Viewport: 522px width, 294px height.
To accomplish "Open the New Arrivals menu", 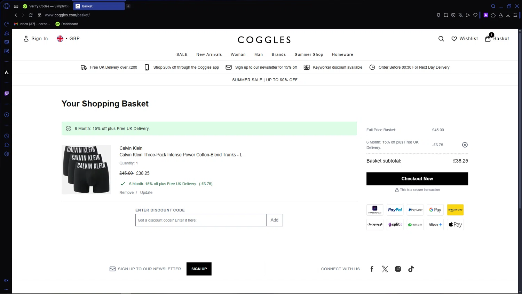I will tap(209, 55).
